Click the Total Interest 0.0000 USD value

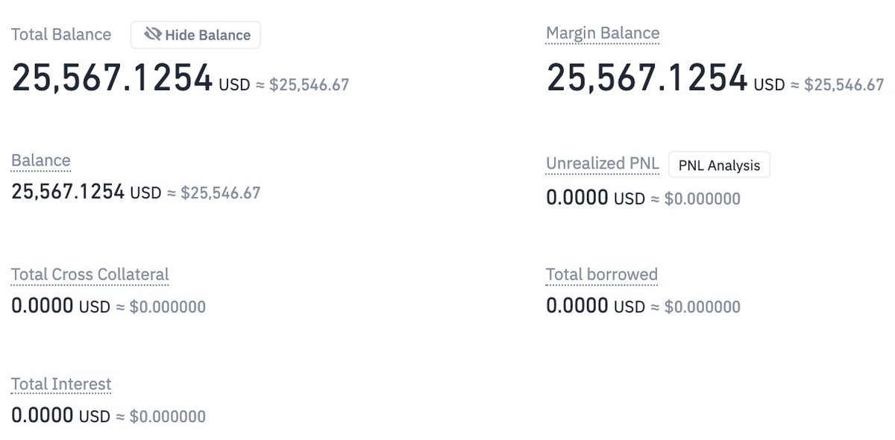tap(60, 415)
